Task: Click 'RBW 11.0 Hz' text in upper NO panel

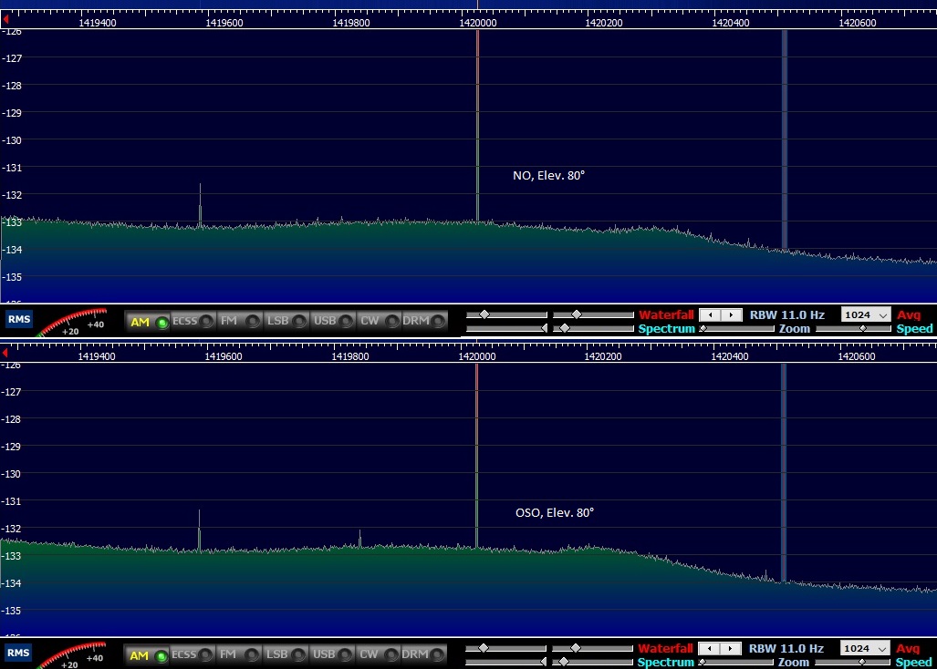Action: click(787, 314)
